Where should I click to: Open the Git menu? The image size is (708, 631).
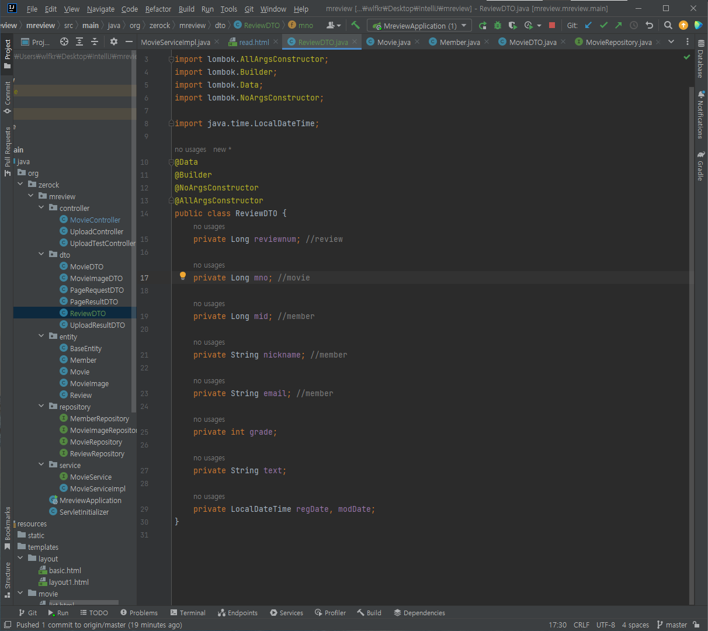(x=249, y=9)
